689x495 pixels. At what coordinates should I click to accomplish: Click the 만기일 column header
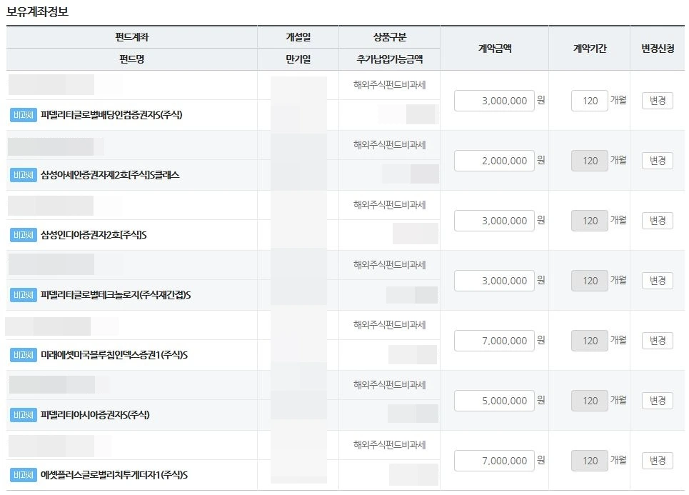pyautogui.click(x=298, y=59)
